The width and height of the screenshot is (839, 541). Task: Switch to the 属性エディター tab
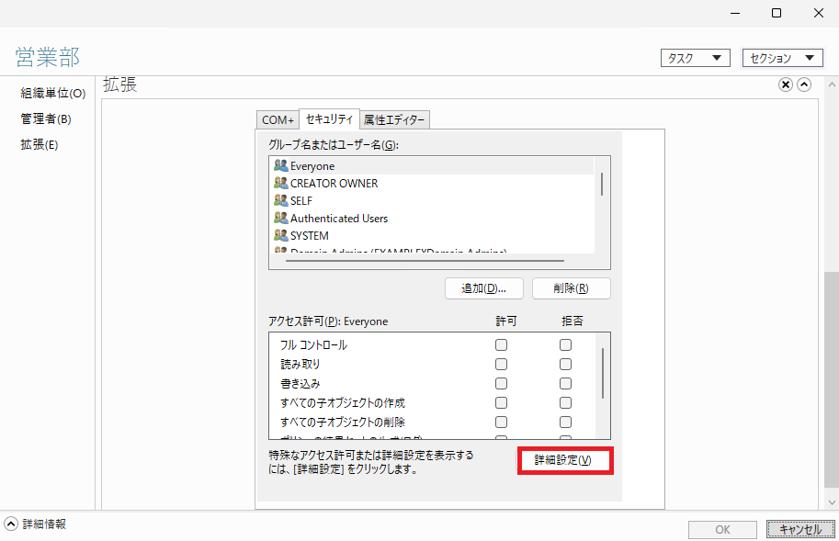[x=394, y=120]
